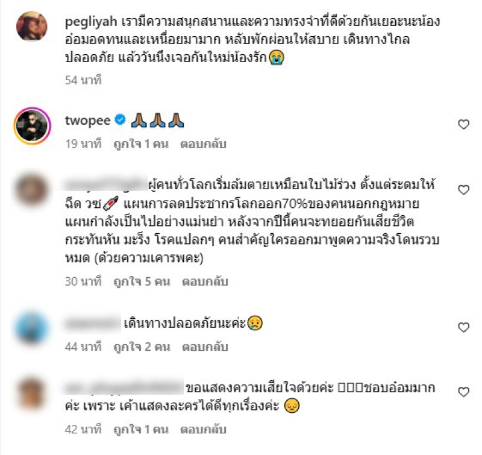Like twopee's praying hands comment
Image resolution: width=482 pixels, height=455 pixels.
(x=463, y=125)
